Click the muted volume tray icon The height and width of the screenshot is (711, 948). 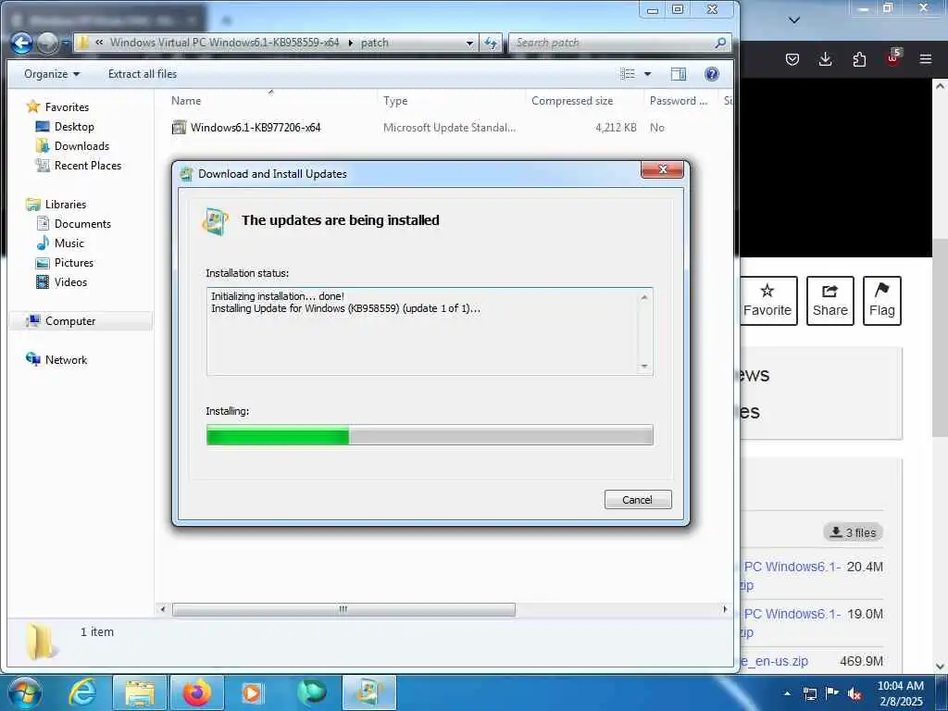(x=854, y=693)
